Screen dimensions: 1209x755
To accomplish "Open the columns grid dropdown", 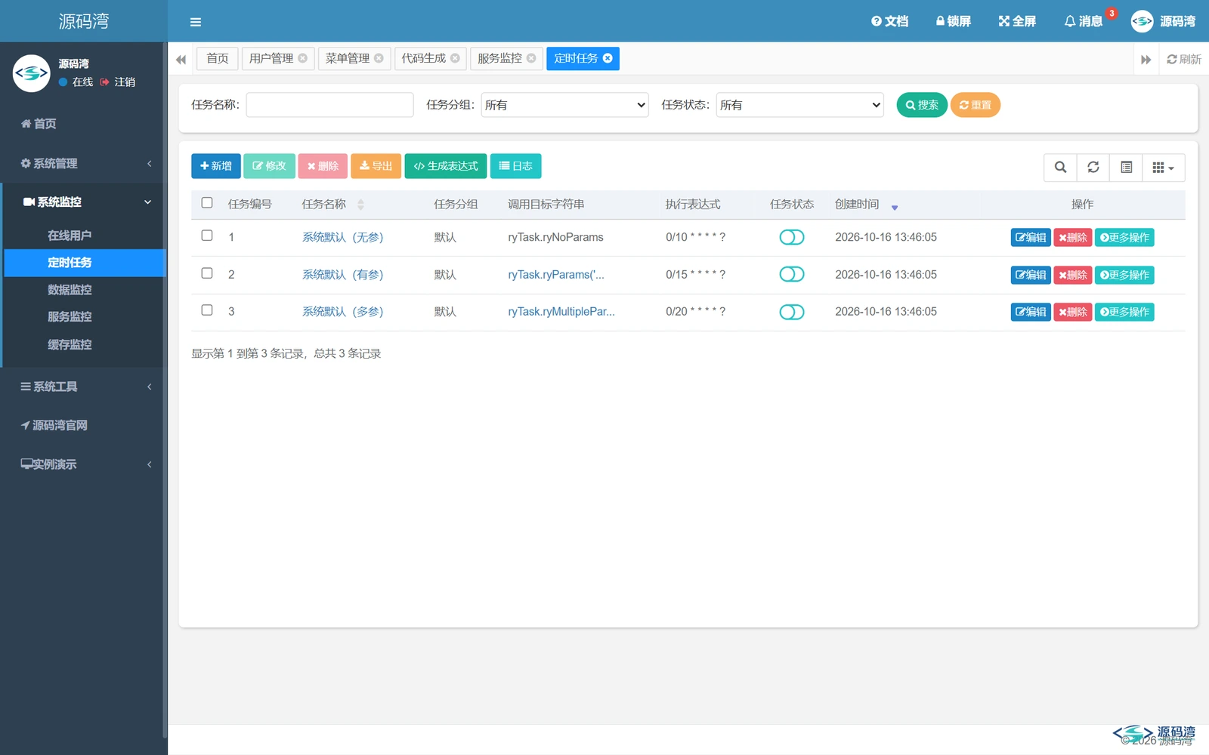I will (1164, 168).
